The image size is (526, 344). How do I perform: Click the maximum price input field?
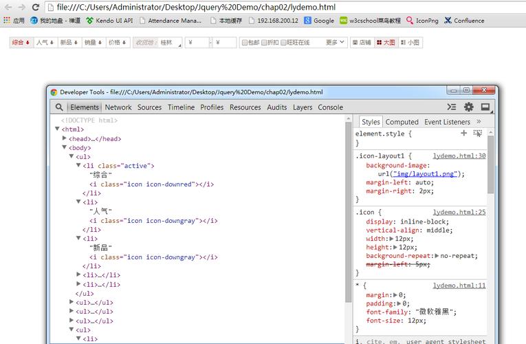coord(224,43)
